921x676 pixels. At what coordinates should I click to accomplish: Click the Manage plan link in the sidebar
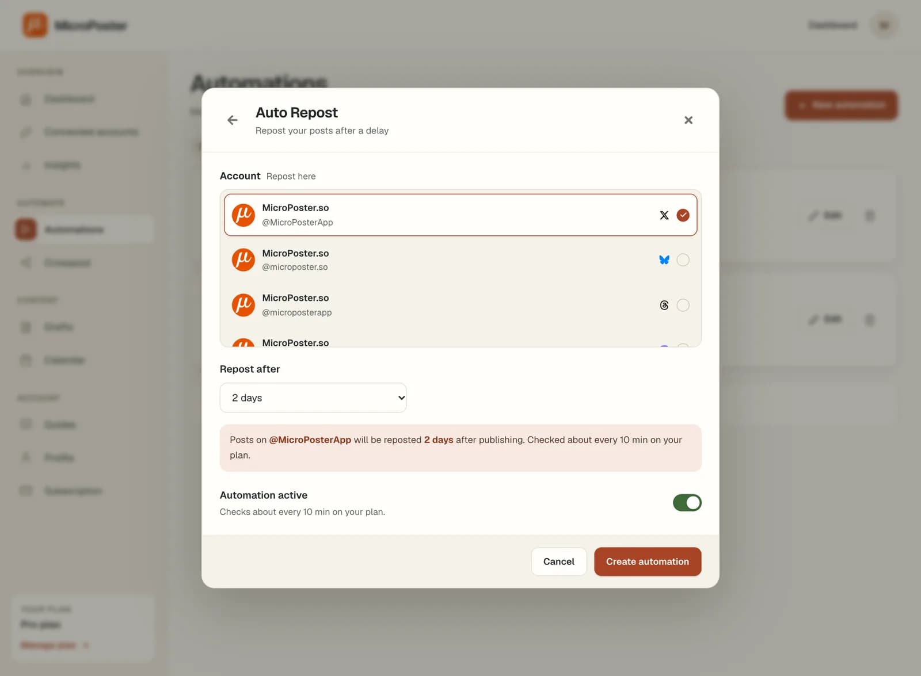tap(54, 646)
